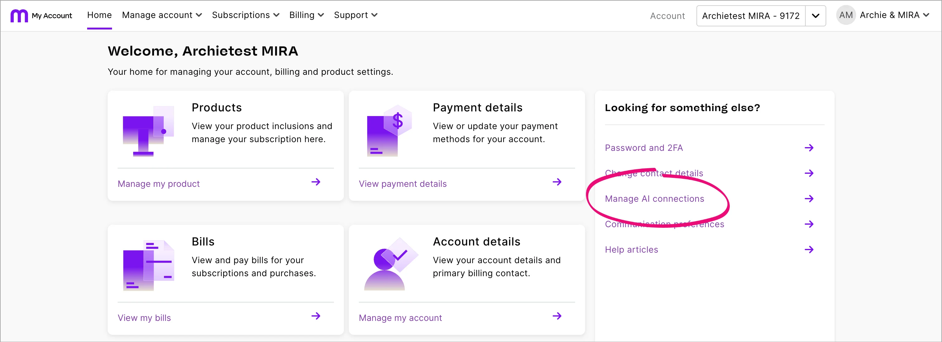Open the account selector chevron dropdown

pos(815,16)
